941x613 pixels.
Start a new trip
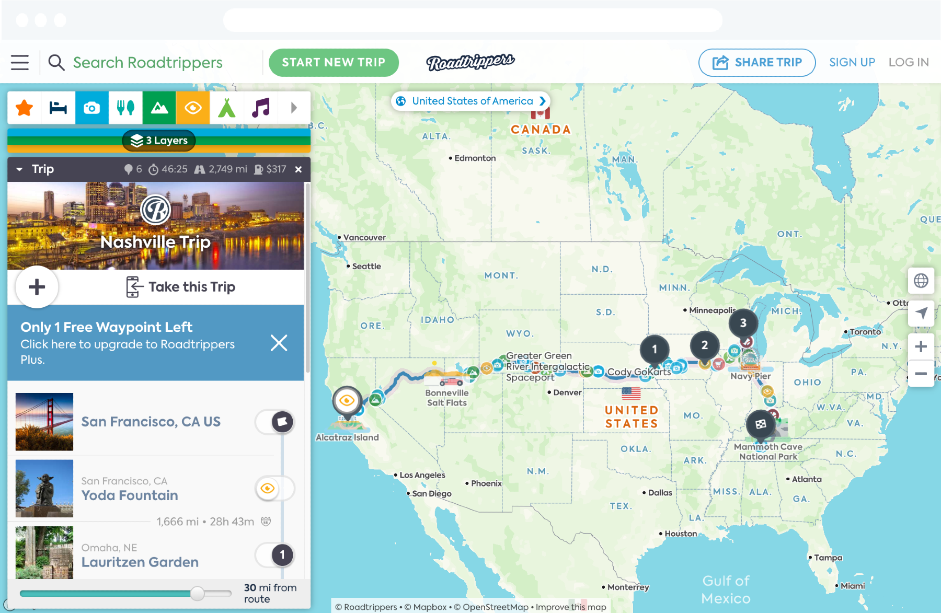[334, 62]
